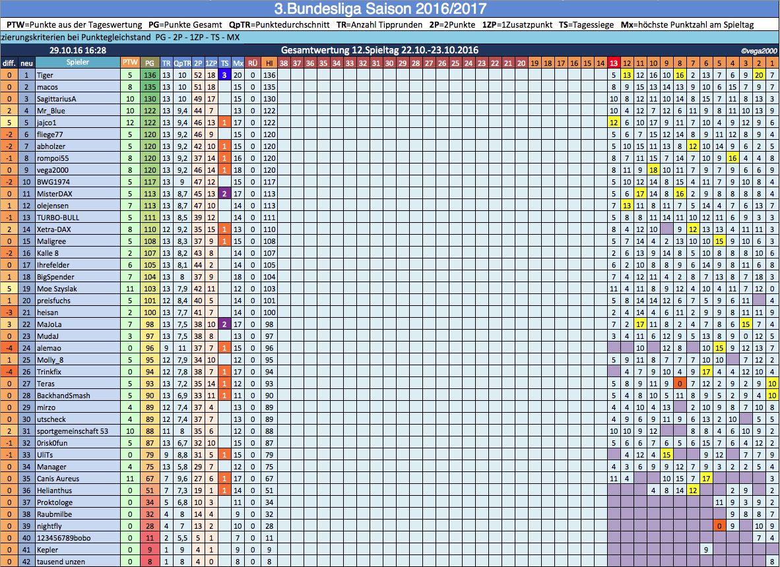Select the purple TS cell in MisterDAX's row
Viewport: 780px width, 567px height.
pos(224,194)
